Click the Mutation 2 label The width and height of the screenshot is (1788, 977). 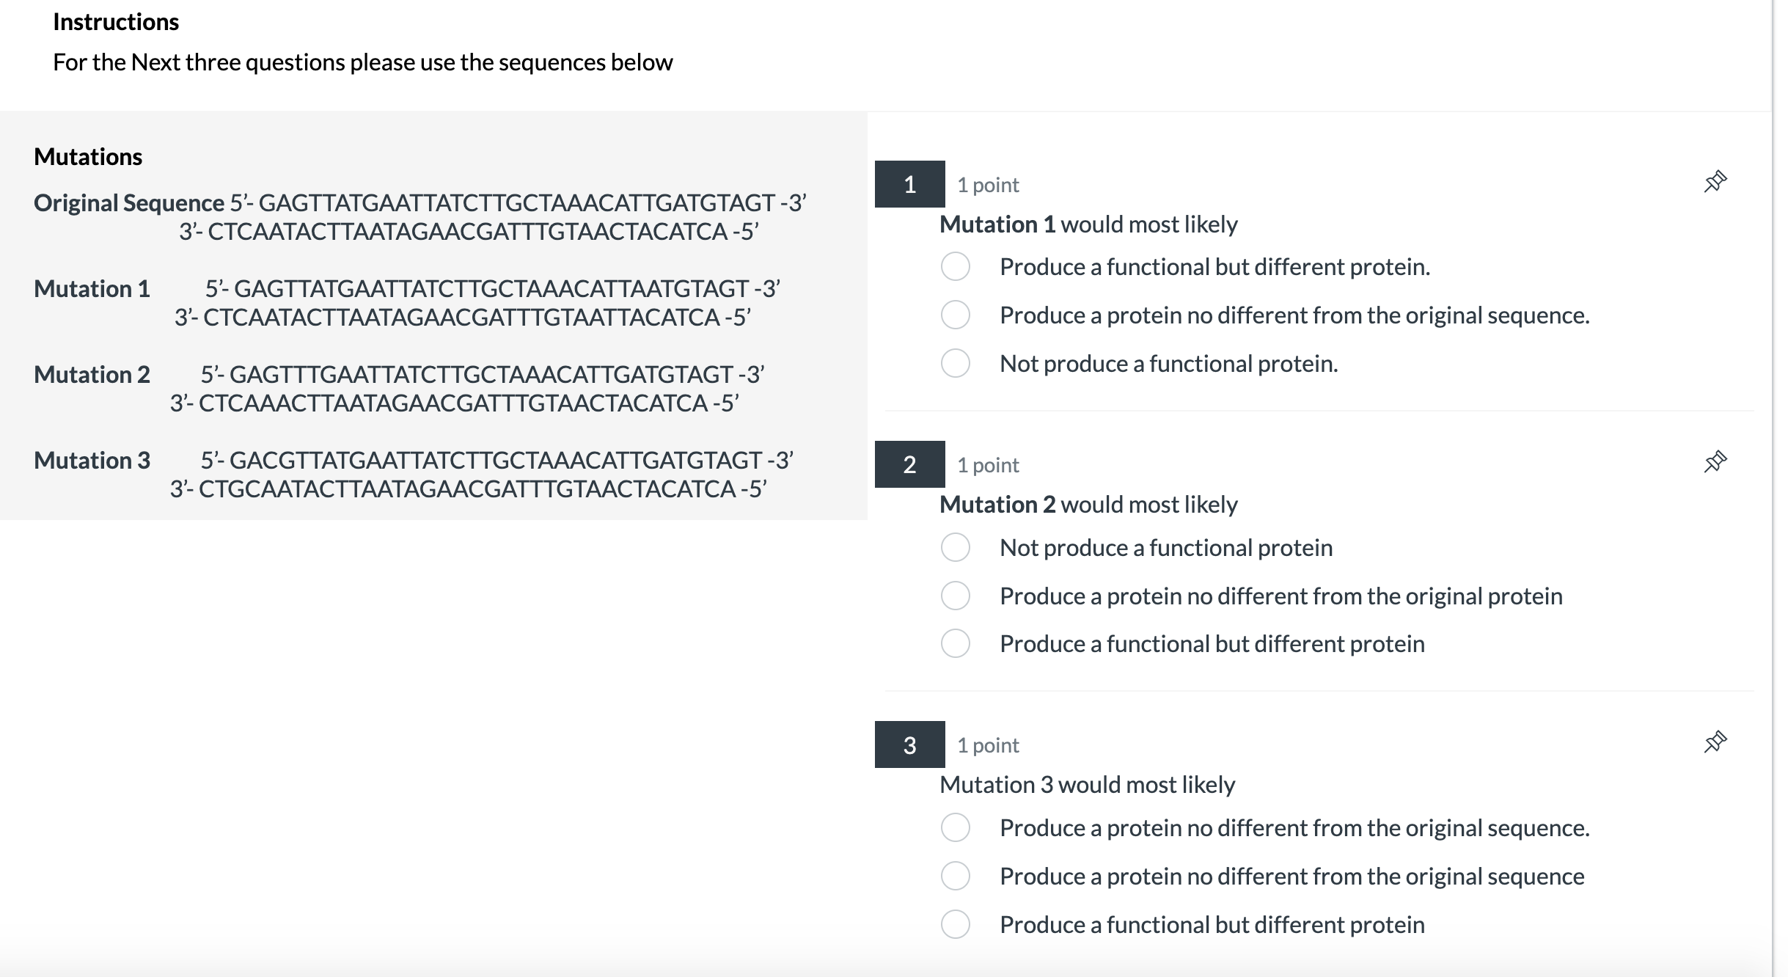pyautogui.click(x=92, y=375)
